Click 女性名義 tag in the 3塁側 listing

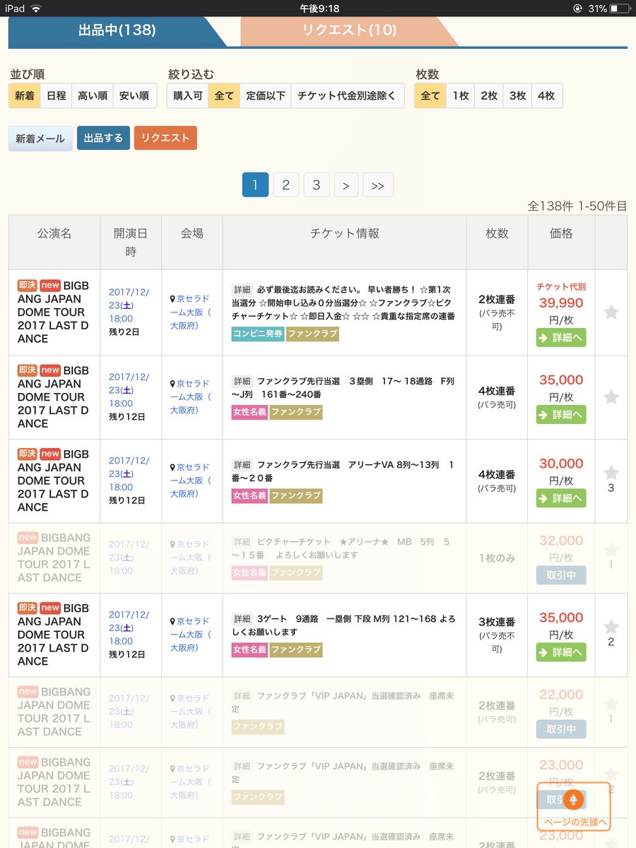pos(249,412)
